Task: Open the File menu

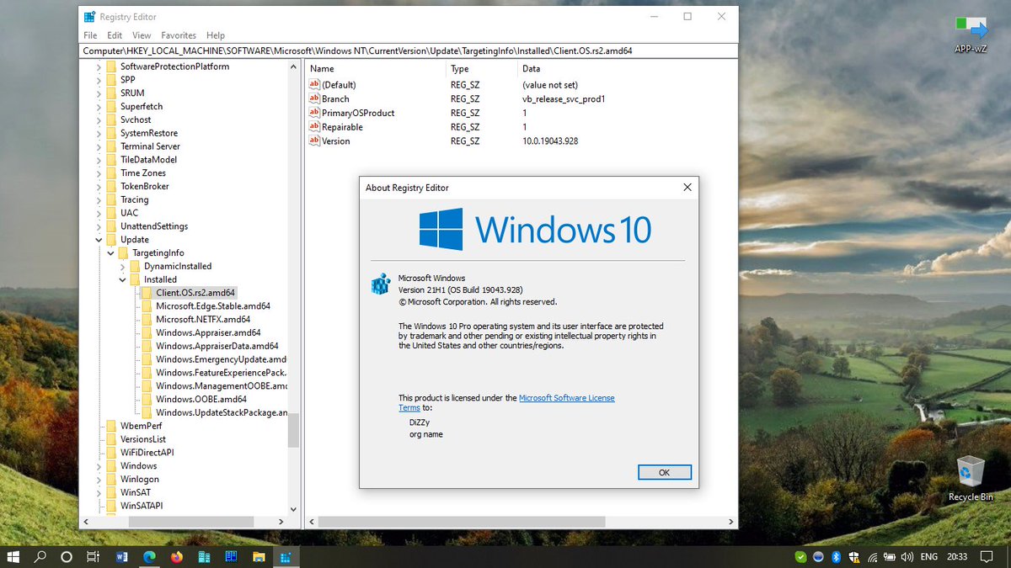Action: [x=90, y=35]
